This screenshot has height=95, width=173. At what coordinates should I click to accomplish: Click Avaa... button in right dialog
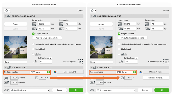click(101, 24)
